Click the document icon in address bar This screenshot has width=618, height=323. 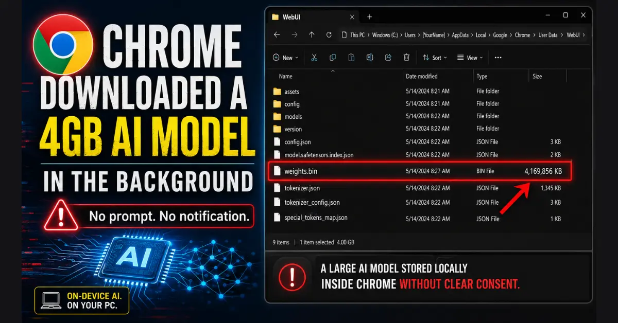344,35
